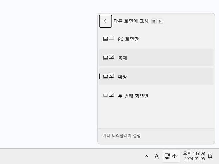This screenshot has height=164, width=219.
Task: Expand the hidden tray icons chevron
Action: coord(146,156)
